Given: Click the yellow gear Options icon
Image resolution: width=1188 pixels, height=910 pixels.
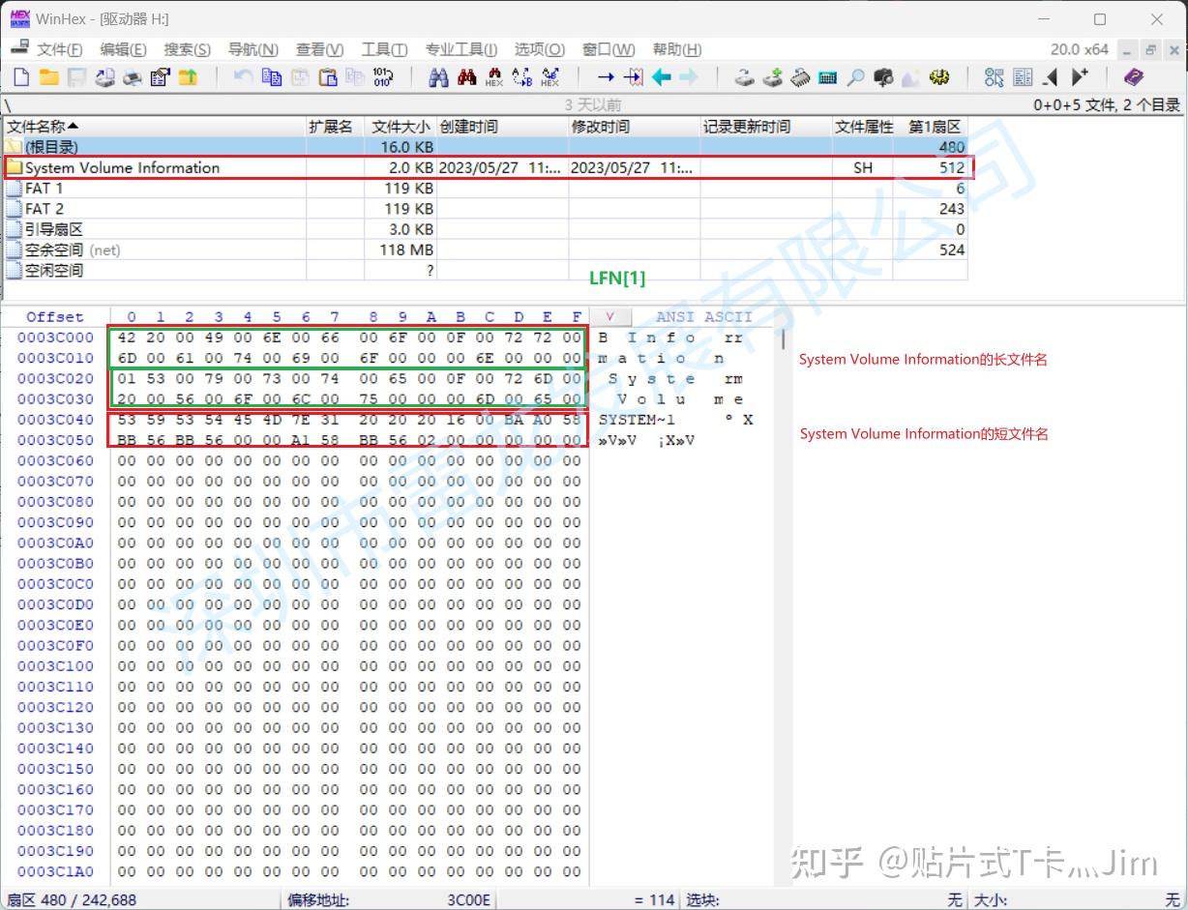Looking at the screenshot, I should click(x=938, y=77).
